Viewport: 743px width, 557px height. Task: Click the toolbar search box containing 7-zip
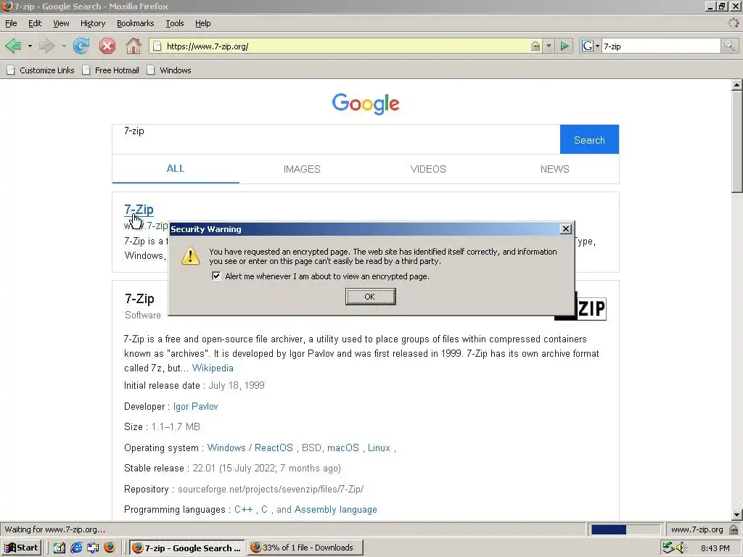pyautogui.click(x=660, y=46)
